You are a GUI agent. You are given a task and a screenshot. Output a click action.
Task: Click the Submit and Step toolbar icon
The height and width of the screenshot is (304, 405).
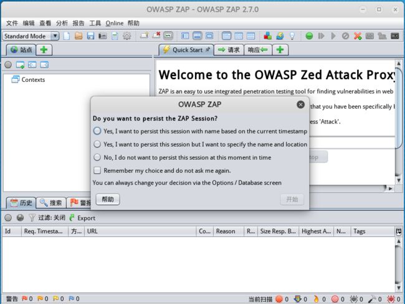[x=321, y=36]
